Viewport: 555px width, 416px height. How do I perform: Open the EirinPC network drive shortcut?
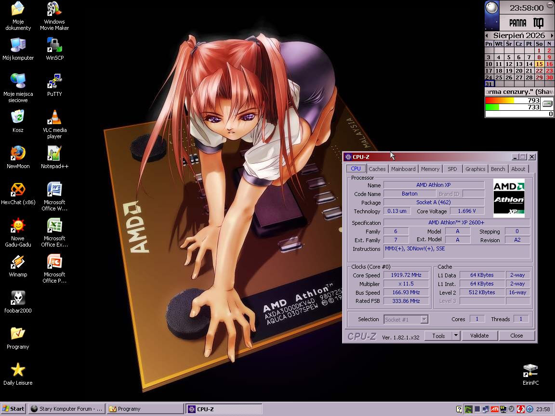coord(530,375)
